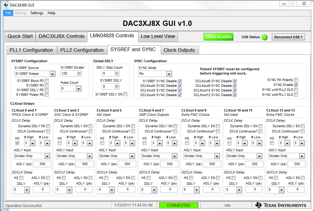Check CLKout 10 and 11 SDCLK HS checkbox

233,178
